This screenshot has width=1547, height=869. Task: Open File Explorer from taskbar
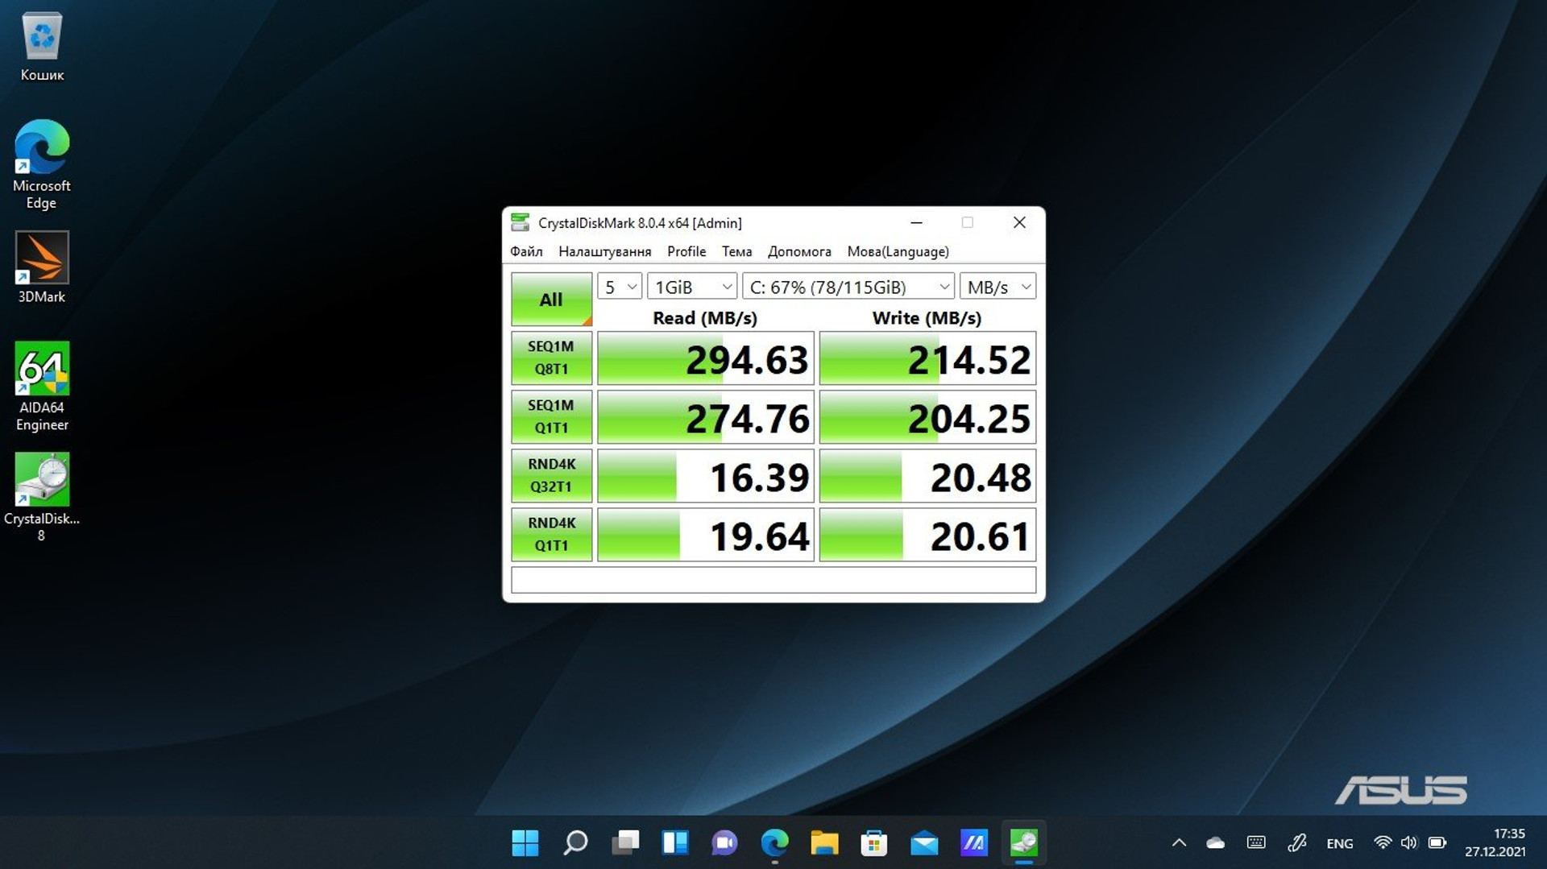(824, 843)
